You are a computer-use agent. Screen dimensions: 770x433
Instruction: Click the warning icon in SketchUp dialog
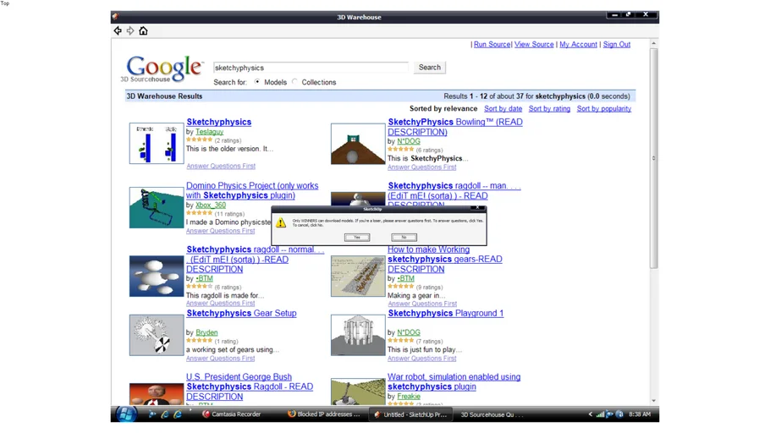point(281,223)
